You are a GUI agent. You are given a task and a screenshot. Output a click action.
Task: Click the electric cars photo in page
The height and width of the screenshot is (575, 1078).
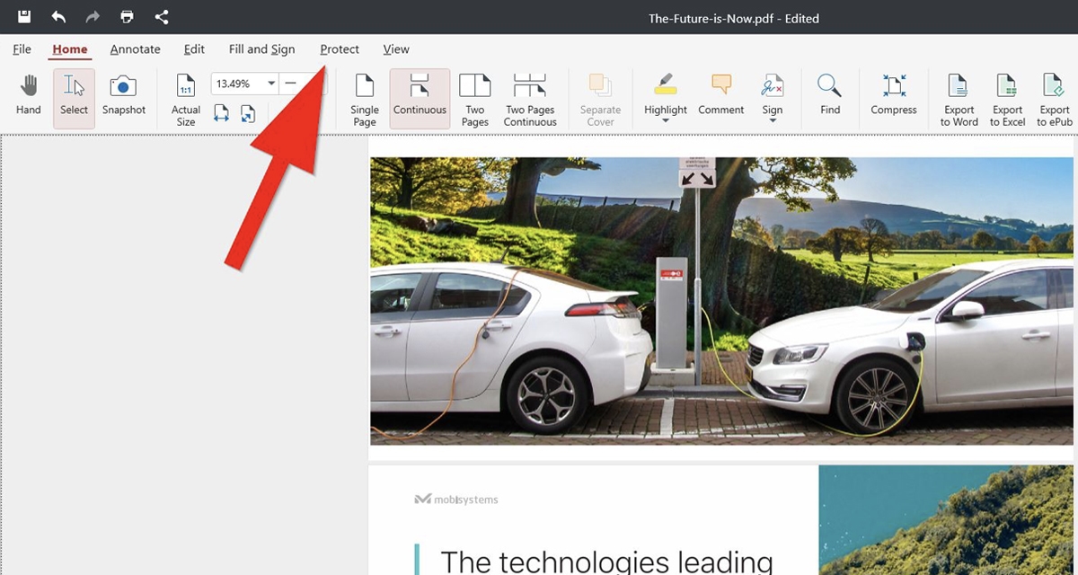pos(722,301)
